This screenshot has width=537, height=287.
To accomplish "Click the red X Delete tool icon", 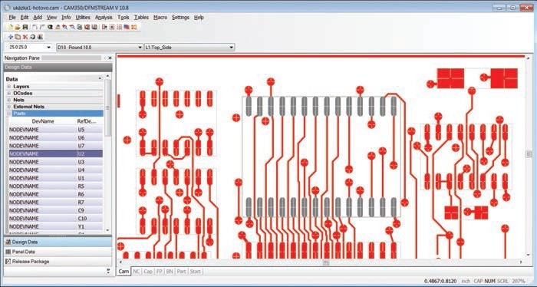I will coord(25,37).
